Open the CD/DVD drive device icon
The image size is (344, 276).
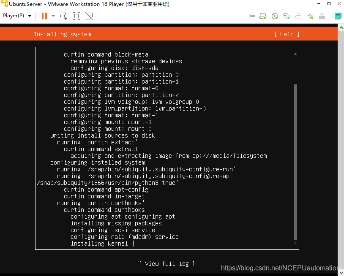click(x=275, y=16)
